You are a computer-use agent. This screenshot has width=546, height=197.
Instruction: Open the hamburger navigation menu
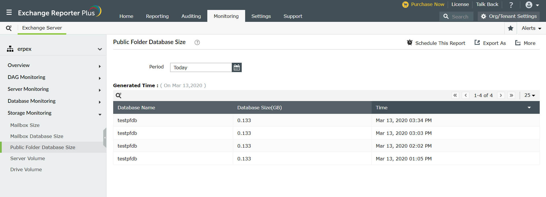pos(9,12)
